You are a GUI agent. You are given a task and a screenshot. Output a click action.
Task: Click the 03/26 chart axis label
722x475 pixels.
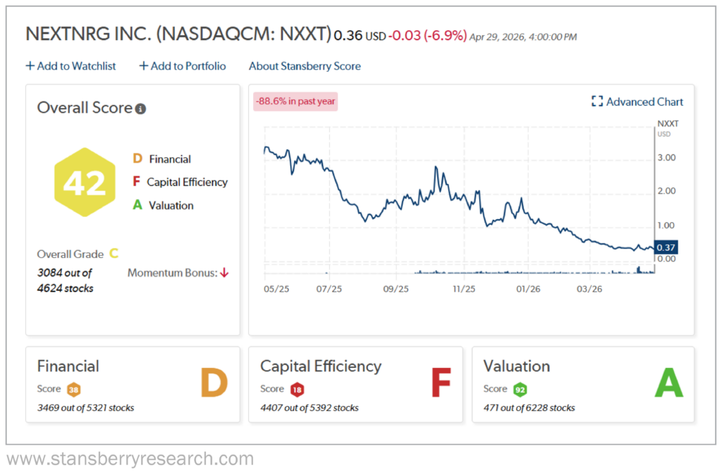point(589,289)
